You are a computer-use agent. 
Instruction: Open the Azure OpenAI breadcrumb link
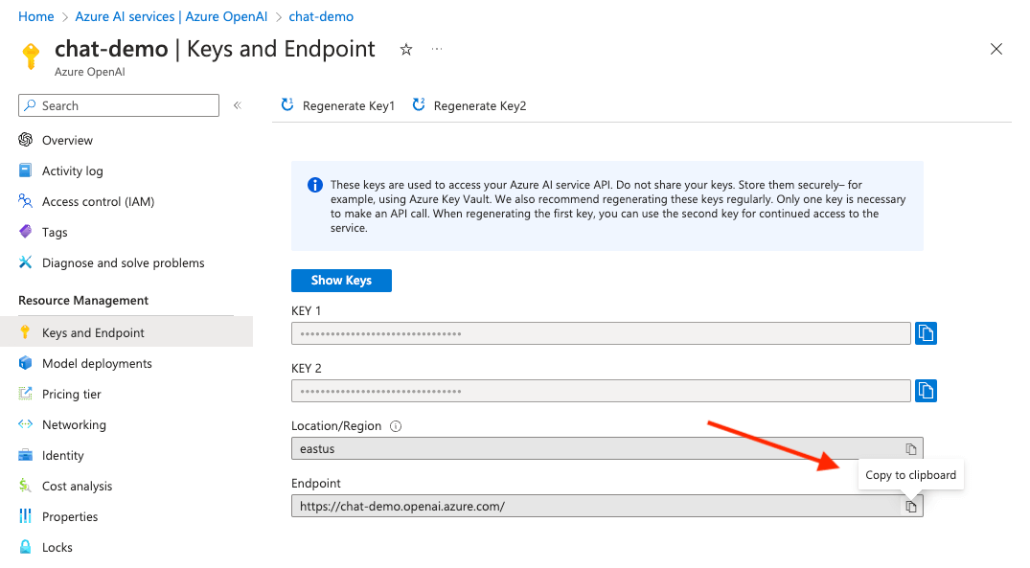click(171, 15)
